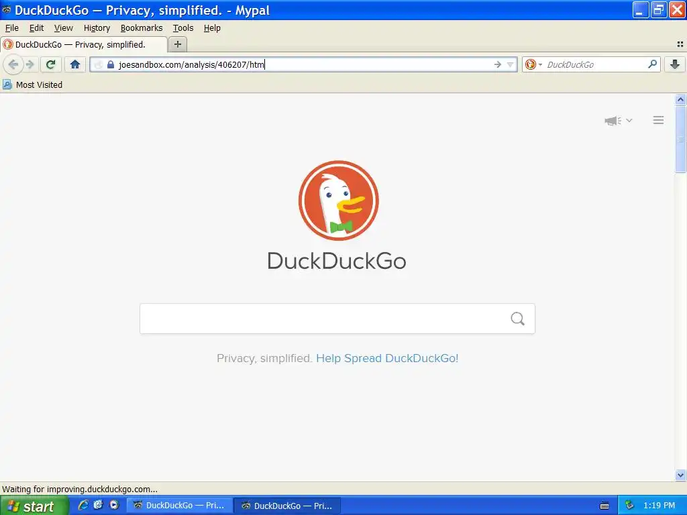Click the search magnifier in the page search box
Viewport: 687px width, 515px height.
[517, 319]
